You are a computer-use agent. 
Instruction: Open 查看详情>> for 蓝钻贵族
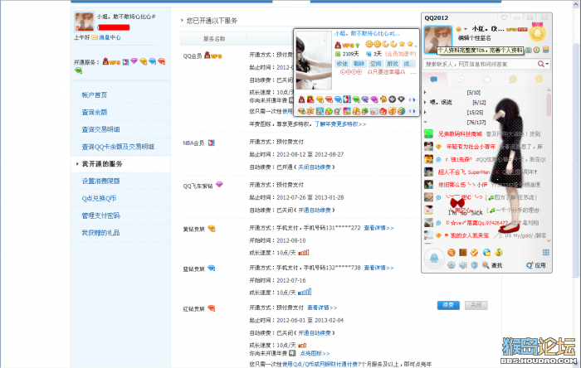378,268
